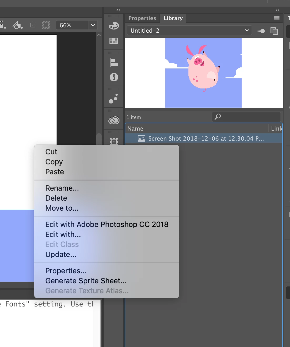The width and height of the screenshot is (290, 347).
Task: Select Edit with Adobe Photoshop CC 2018
Action: pyautogui.click(x=107, y=225)
